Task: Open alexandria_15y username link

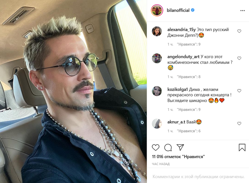Action: (181, 30)
